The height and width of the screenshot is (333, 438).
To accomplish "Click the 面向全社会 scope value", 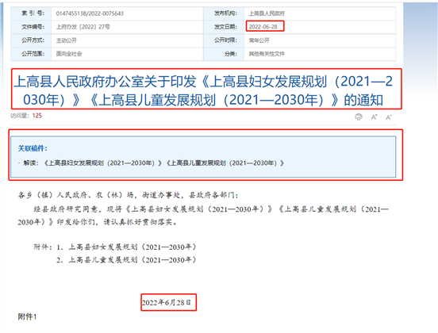I will pyautogui.click(x=69, y=54).
